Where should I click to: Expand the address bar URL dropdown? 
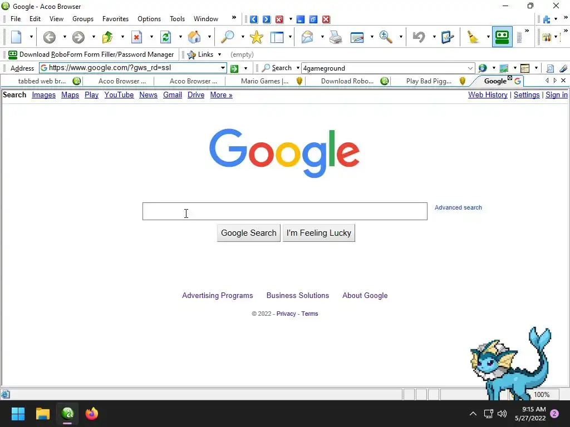(223, 68)
